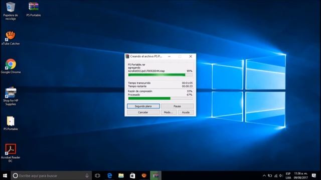The image size is (321, 180).
Task: Click the Cortana search box
Action: click(x=51, y=175)
